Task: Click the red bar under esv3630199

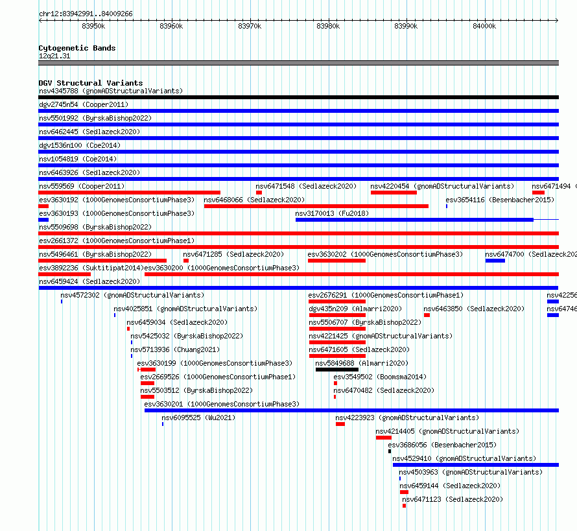Action: (x=148, y=370)
